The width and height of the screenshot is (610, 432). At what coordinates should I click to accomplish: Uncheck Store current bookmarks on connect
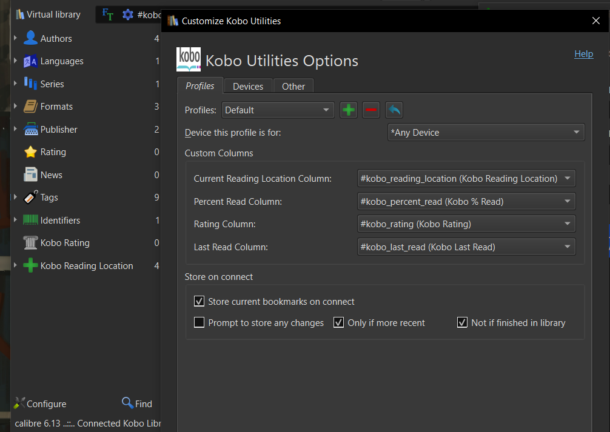(199, 301)
